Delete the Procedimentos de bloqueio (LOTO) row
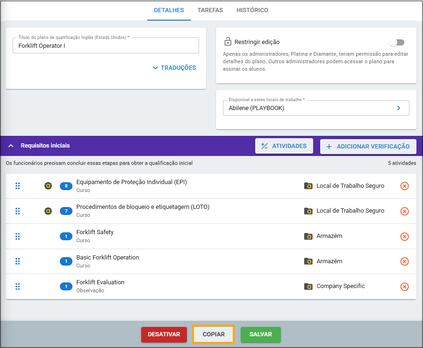This screenshot has height=348, width=423. pyautogui.click(x=405, y=211)
